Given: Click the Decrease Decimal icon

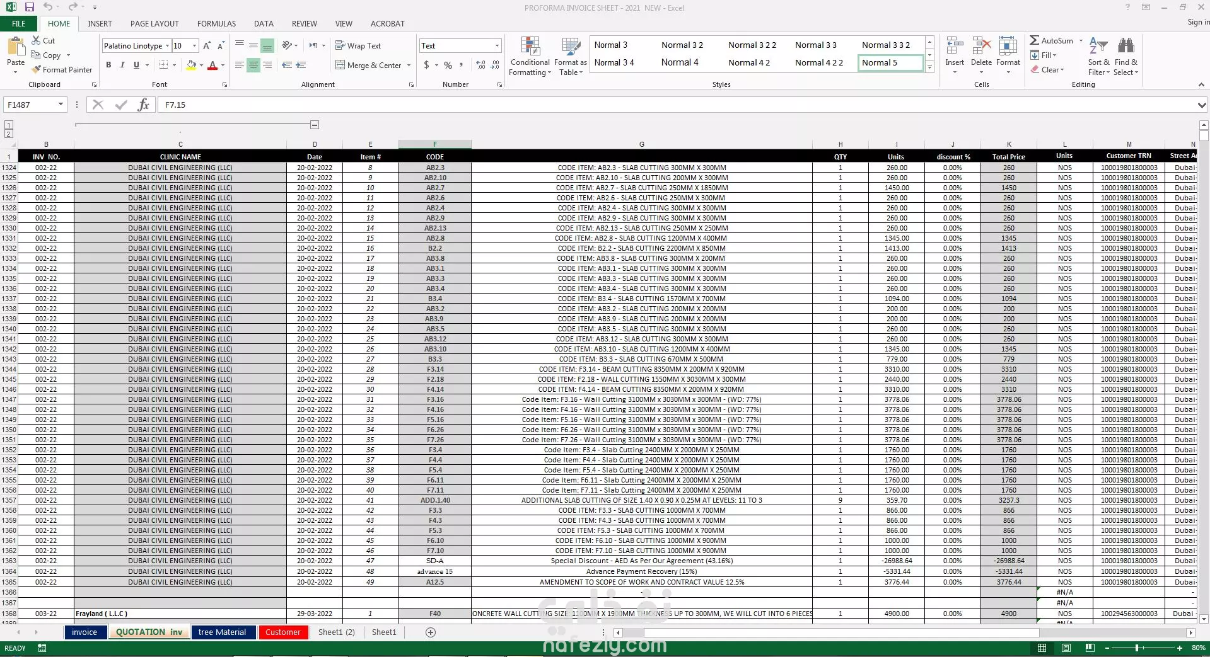Looking at the screenshot, I should click(496, 65).
